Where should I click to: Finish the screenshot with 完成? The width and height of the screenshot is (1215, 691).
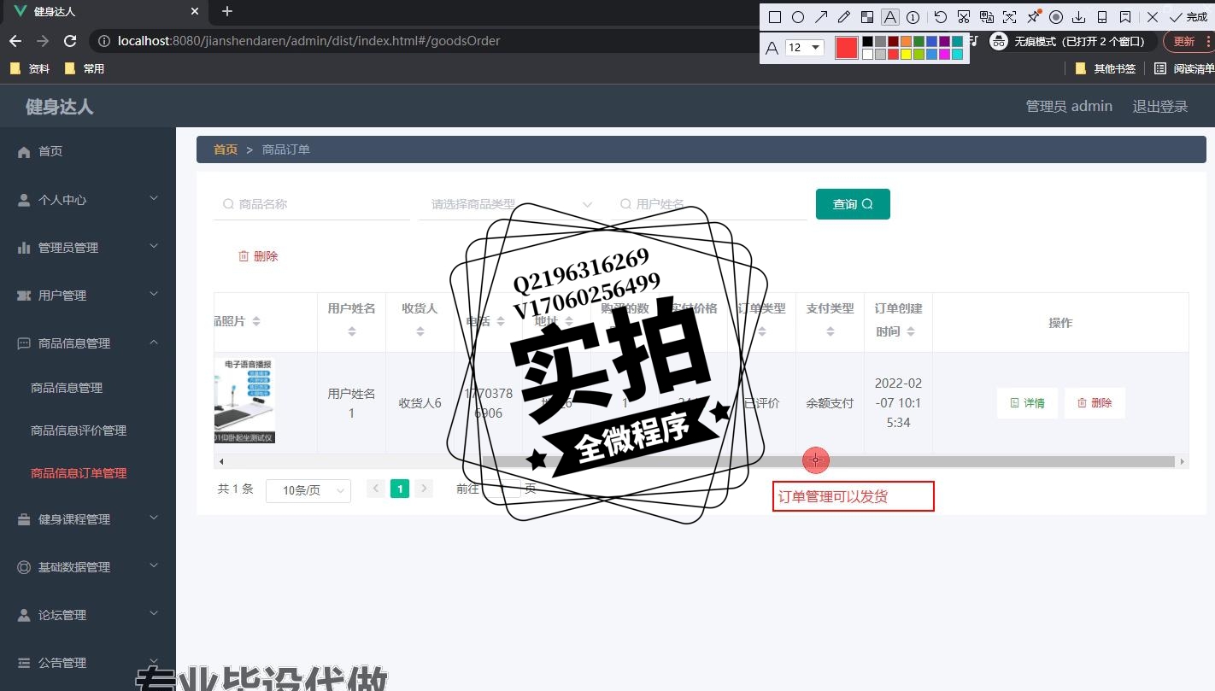click(x=1189, y=17)
